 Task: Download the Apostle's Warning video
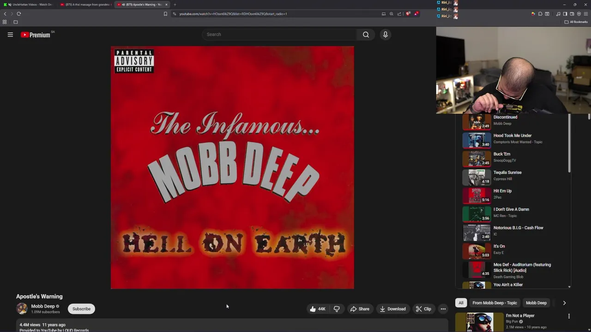click(x=392, y=309)
